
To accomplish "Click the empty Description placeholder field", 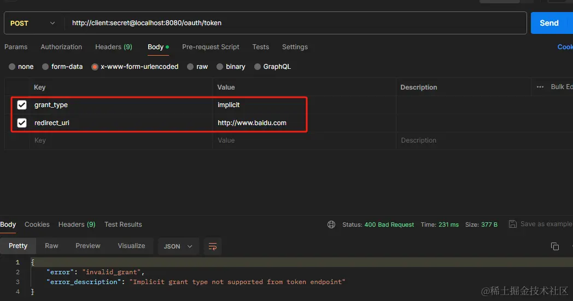I will (x=484, y=140).
